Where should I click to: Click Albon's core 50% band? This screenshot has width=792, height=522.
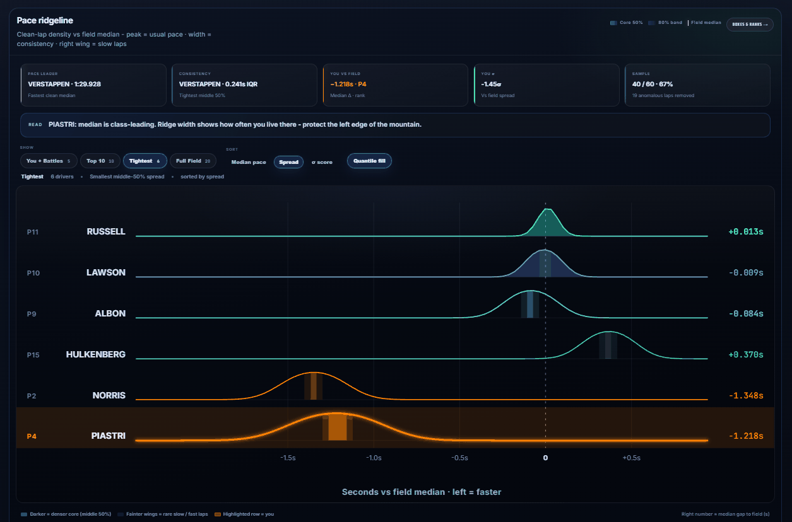pos(530,304)
